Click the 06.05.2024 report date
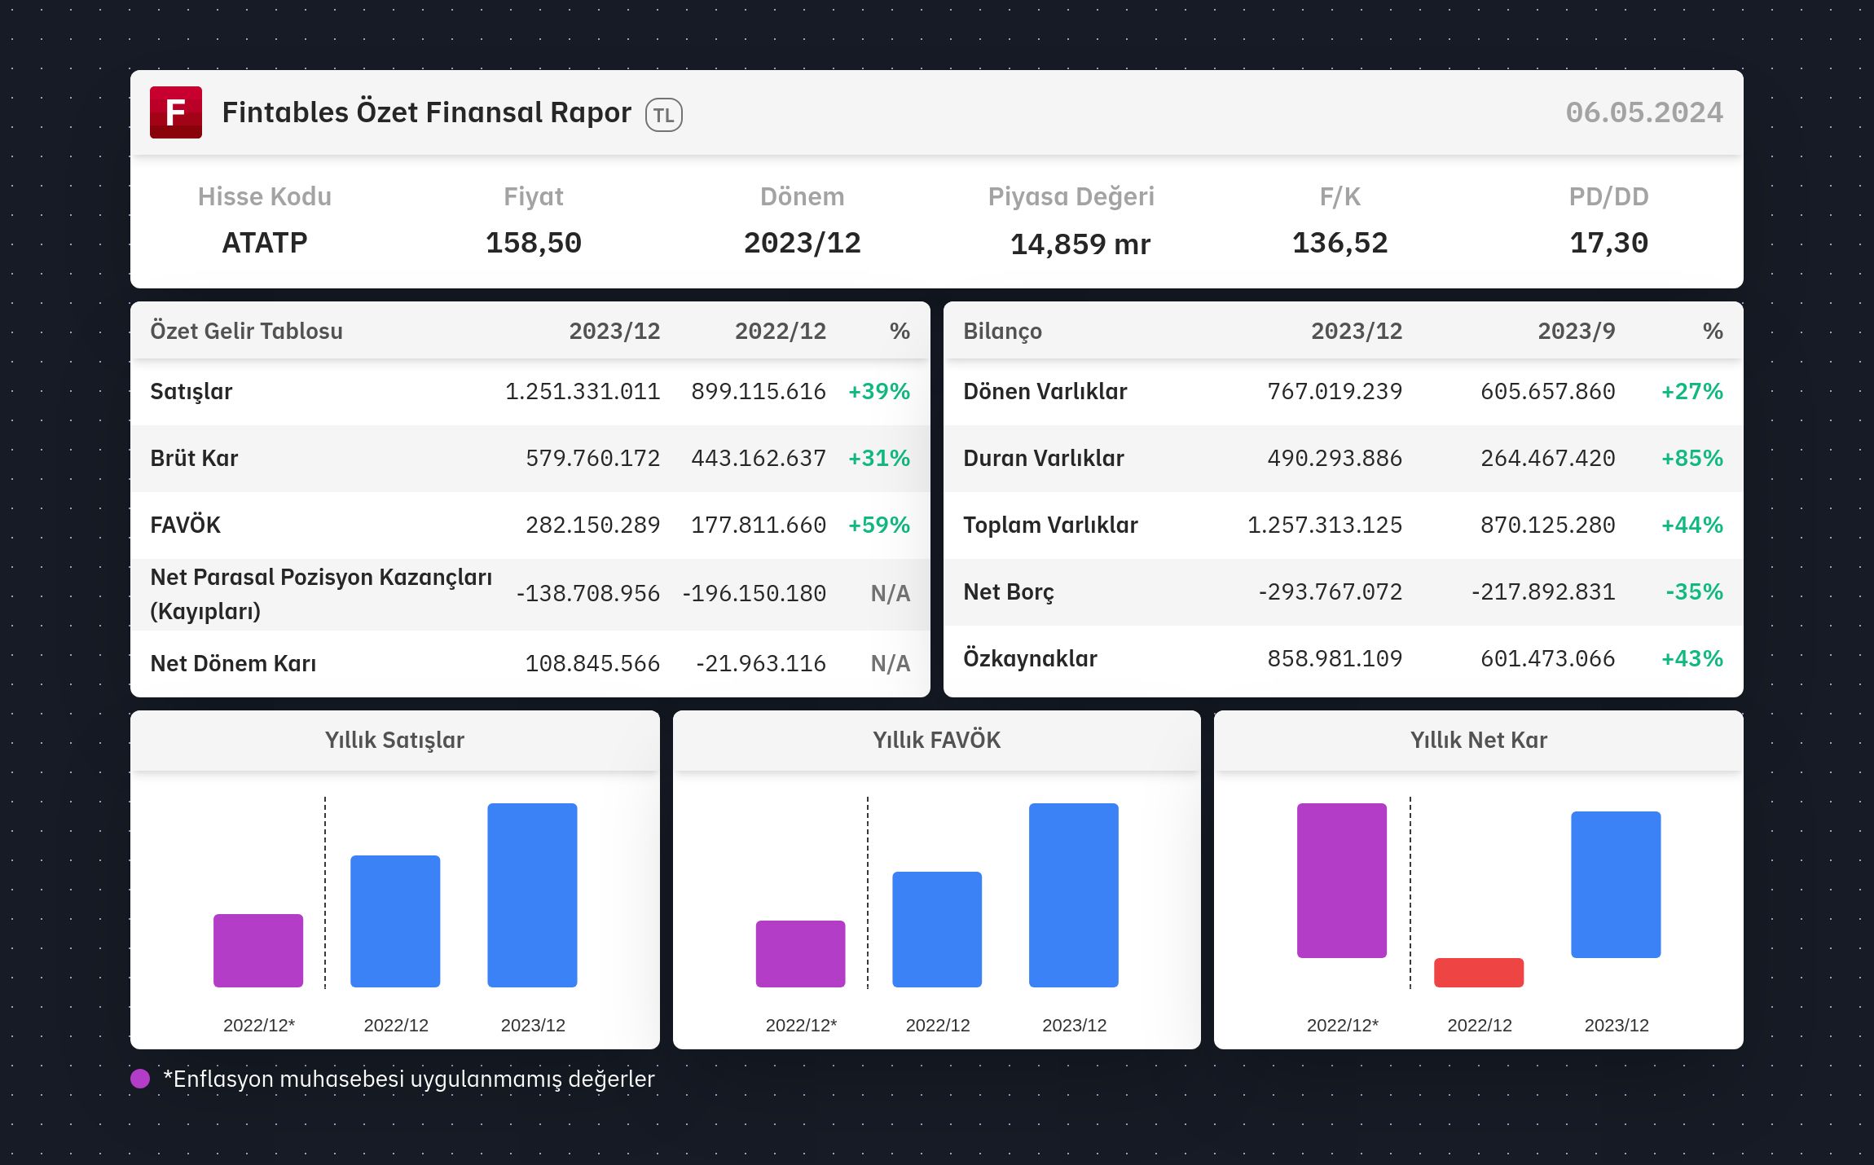This screenshot has height=1165, width=1874. pos(1643,112)
